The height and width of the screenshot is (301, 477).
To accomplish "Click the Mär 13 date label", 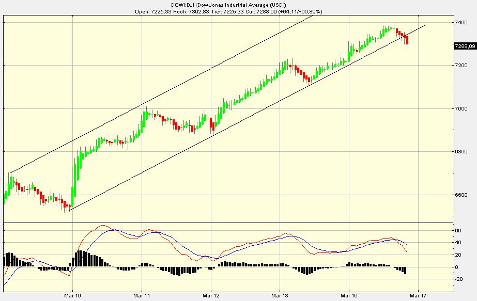I will pyautogui.click(x=281, y=295).
